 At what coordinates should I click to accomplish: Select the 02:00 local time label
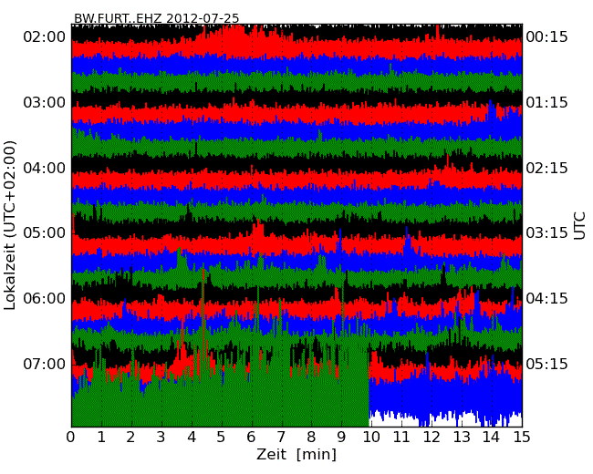(x=45, y=37)
